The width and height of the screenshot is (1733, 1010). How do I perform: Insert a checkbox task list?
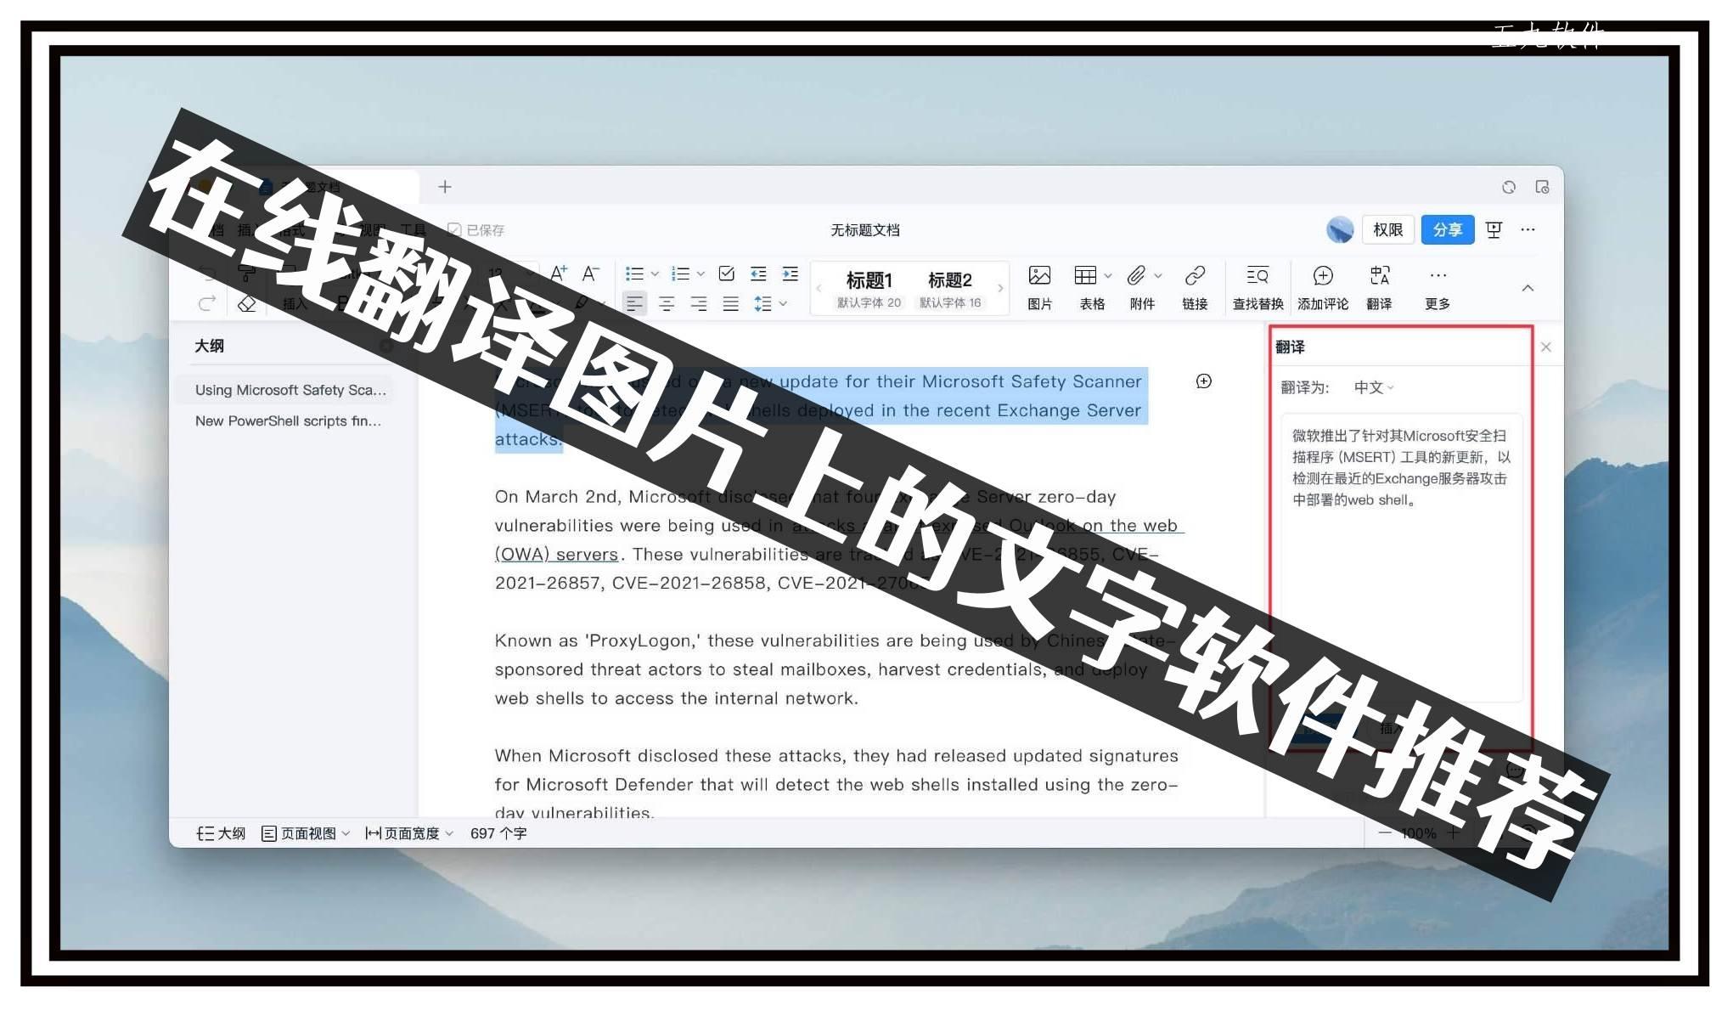(x=726, y=274)
